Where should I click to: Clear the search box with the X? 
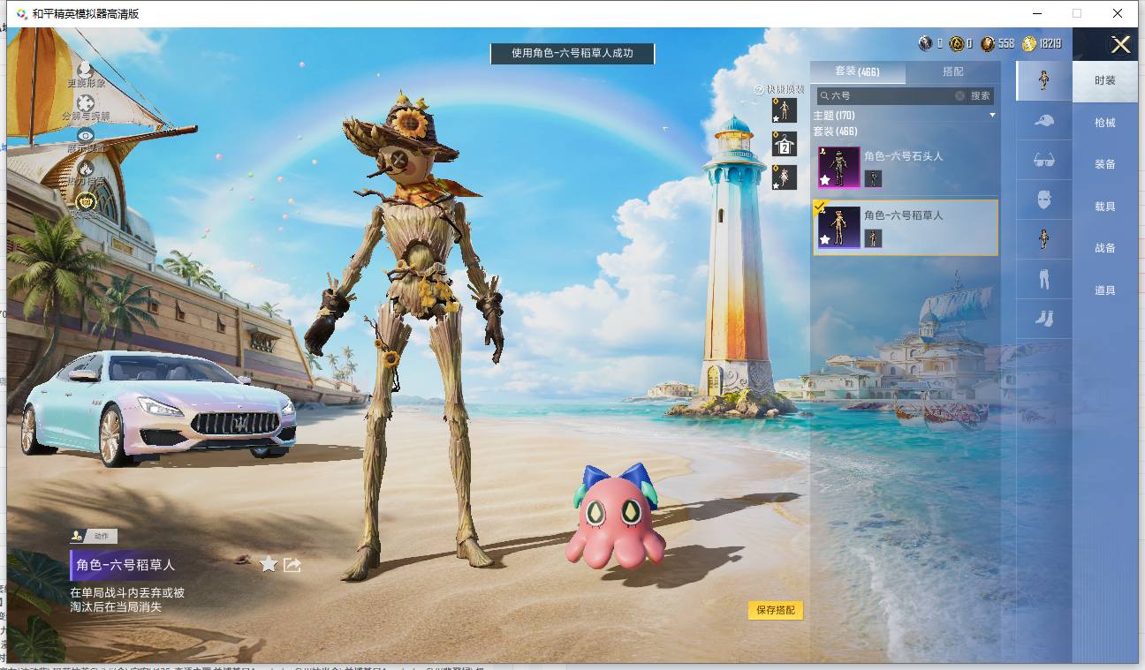click(x=959, y=95)
